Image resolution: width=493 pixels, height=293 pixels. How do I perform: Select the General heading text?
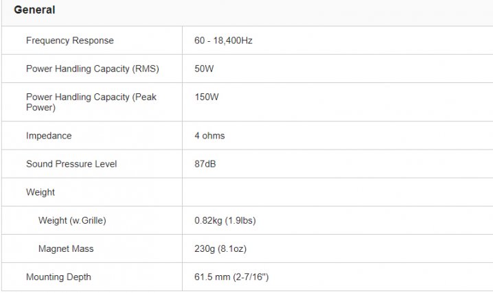(34, 11)
